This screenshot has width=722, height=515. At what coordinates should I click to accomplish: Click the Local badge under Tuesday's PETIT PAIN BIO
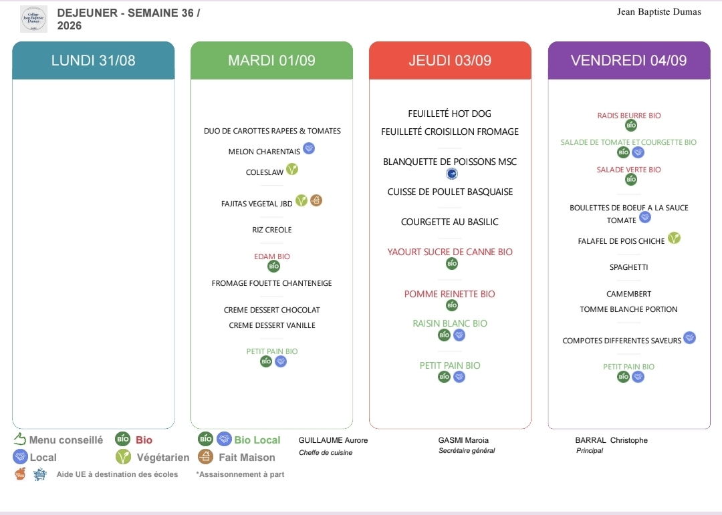[x=281, y=361]
